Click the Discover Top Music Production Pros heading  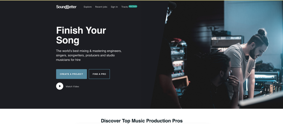[142, 121]
